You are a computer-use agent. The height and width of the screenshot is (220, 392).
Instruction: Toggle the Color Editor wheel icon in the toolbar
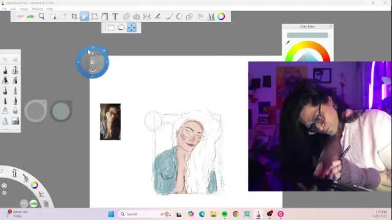[x=221, y=16]
